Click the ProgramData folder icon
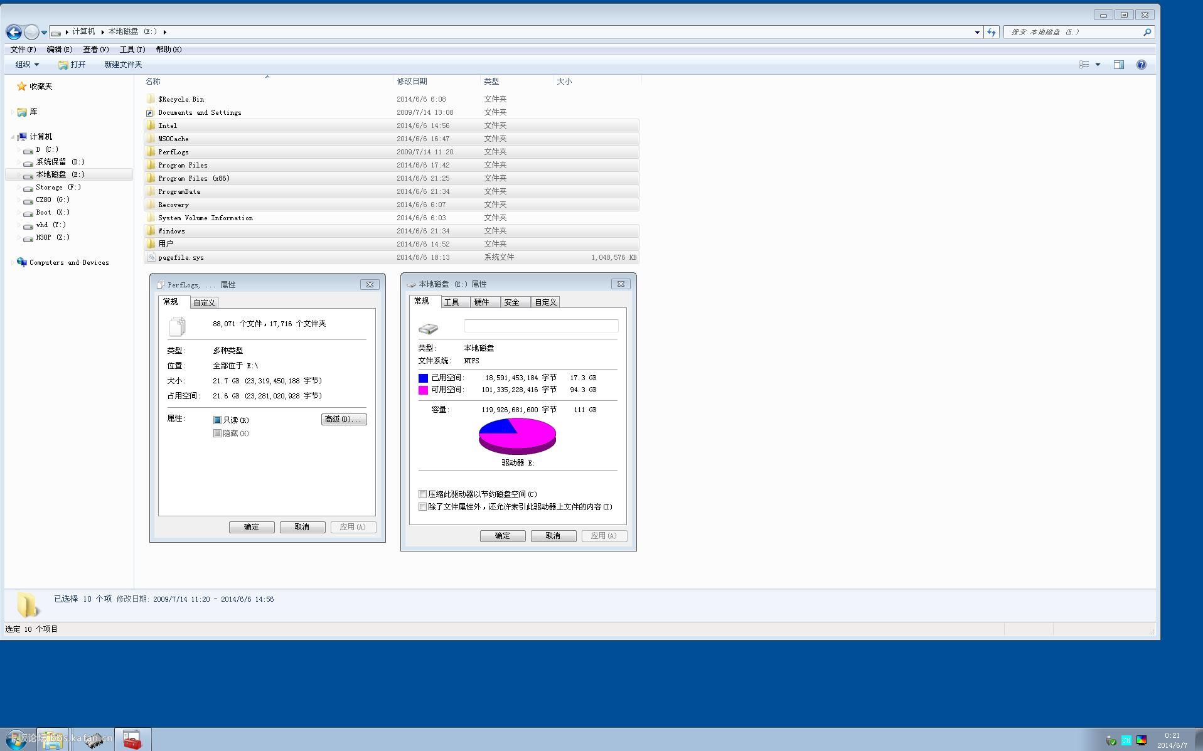 click(x=151, y=191)
